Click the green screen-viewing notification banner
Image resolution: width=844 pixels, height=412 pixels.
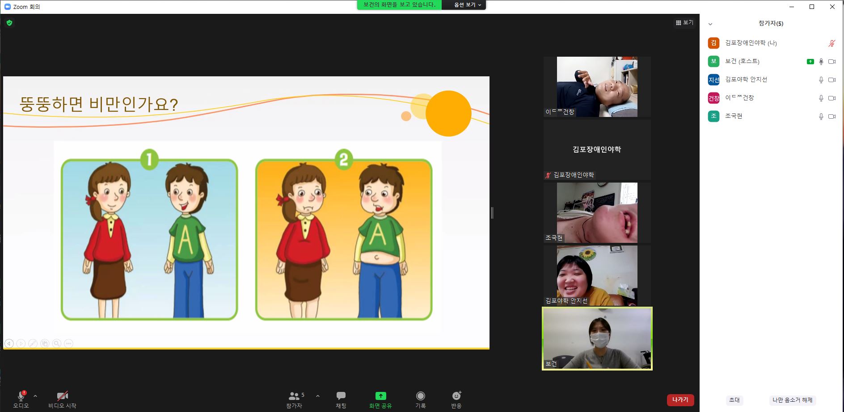(x=399, y=5)
